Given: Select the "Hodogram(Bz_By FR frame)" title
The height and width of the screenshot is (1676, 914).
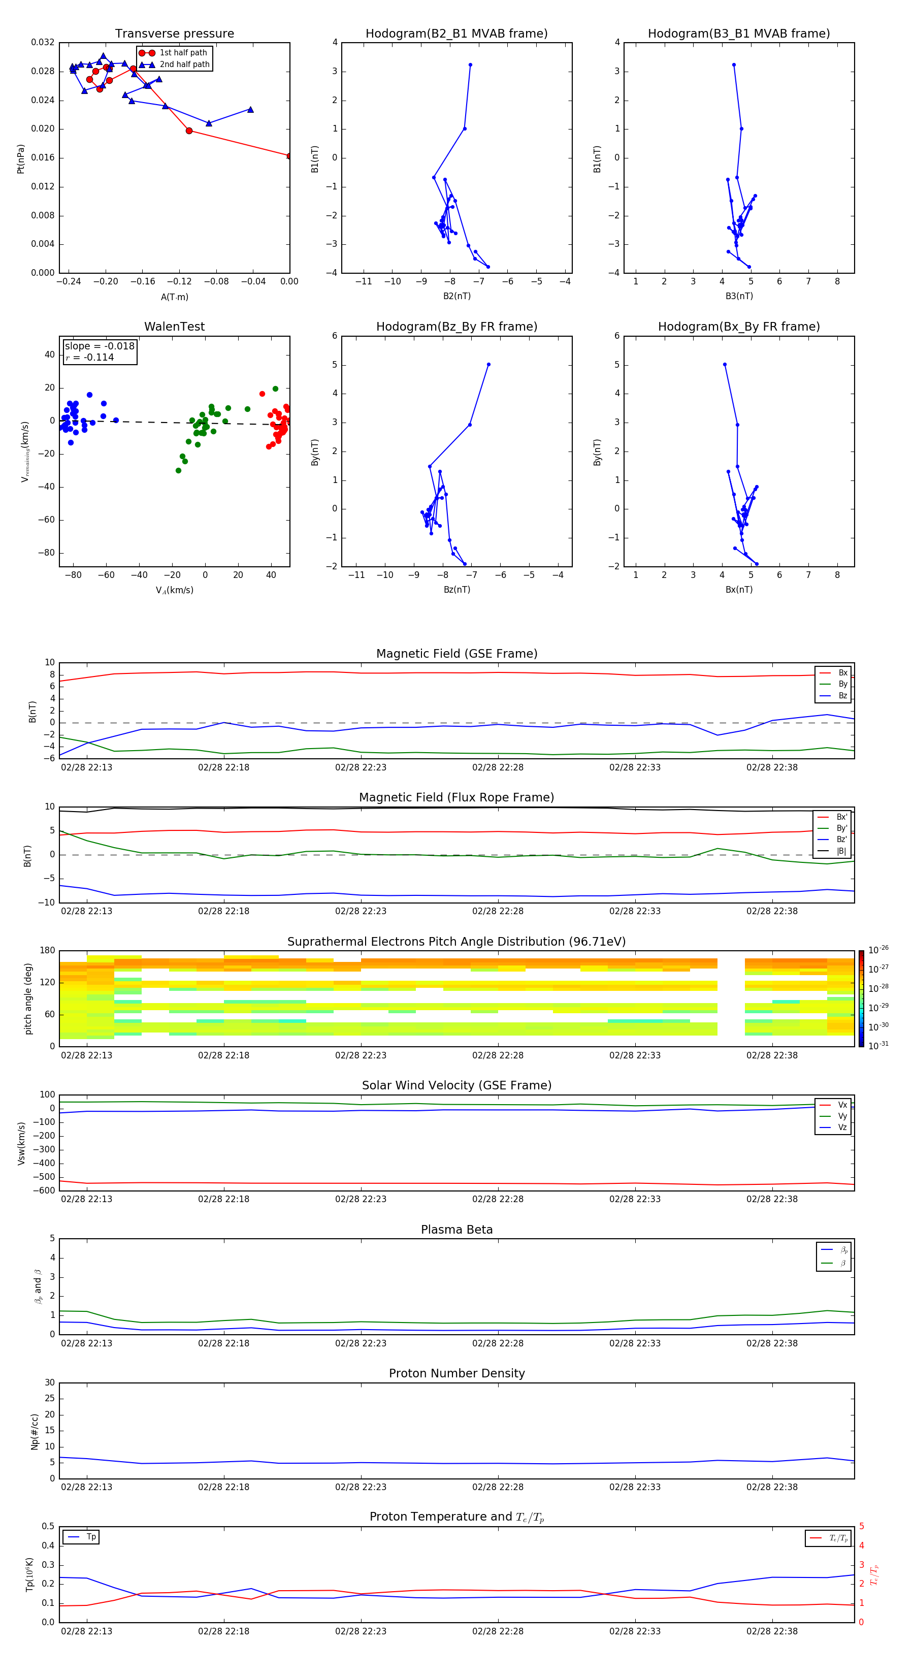Looking at the screenshot, I should click(456, 327).
